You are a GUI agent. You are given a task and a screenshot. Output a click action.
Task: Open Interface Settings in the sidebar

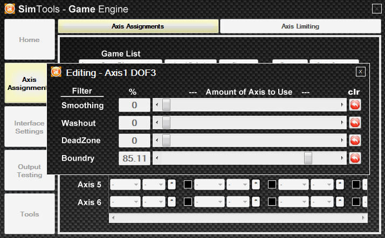(26, 127)
